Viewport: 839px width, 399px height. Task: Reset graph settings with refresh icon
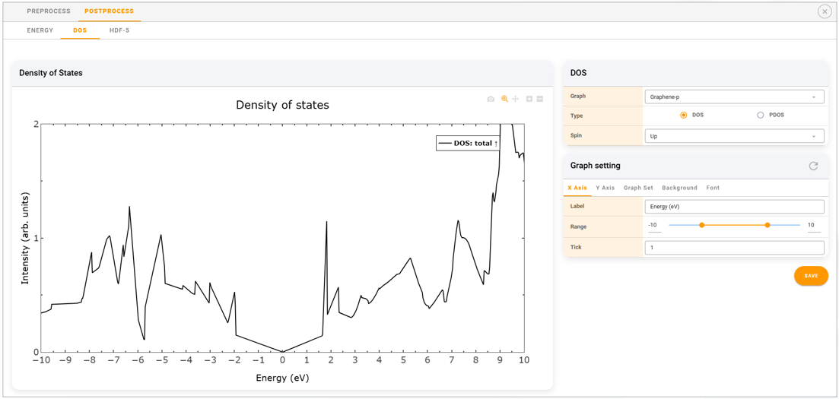813,166
